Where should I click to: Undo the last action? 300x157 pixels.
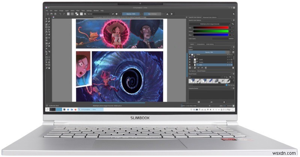[60, 14]
